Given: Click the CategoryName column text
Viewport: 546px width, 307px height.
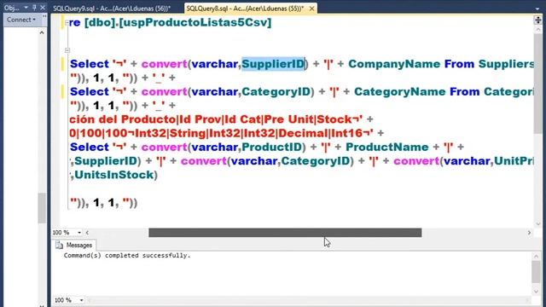Looking at the screenshot, I should point(400,92).
